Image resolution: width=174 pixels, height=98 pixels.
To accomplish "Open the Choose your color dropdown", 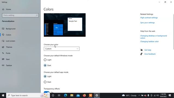I will tap(62, 49).
